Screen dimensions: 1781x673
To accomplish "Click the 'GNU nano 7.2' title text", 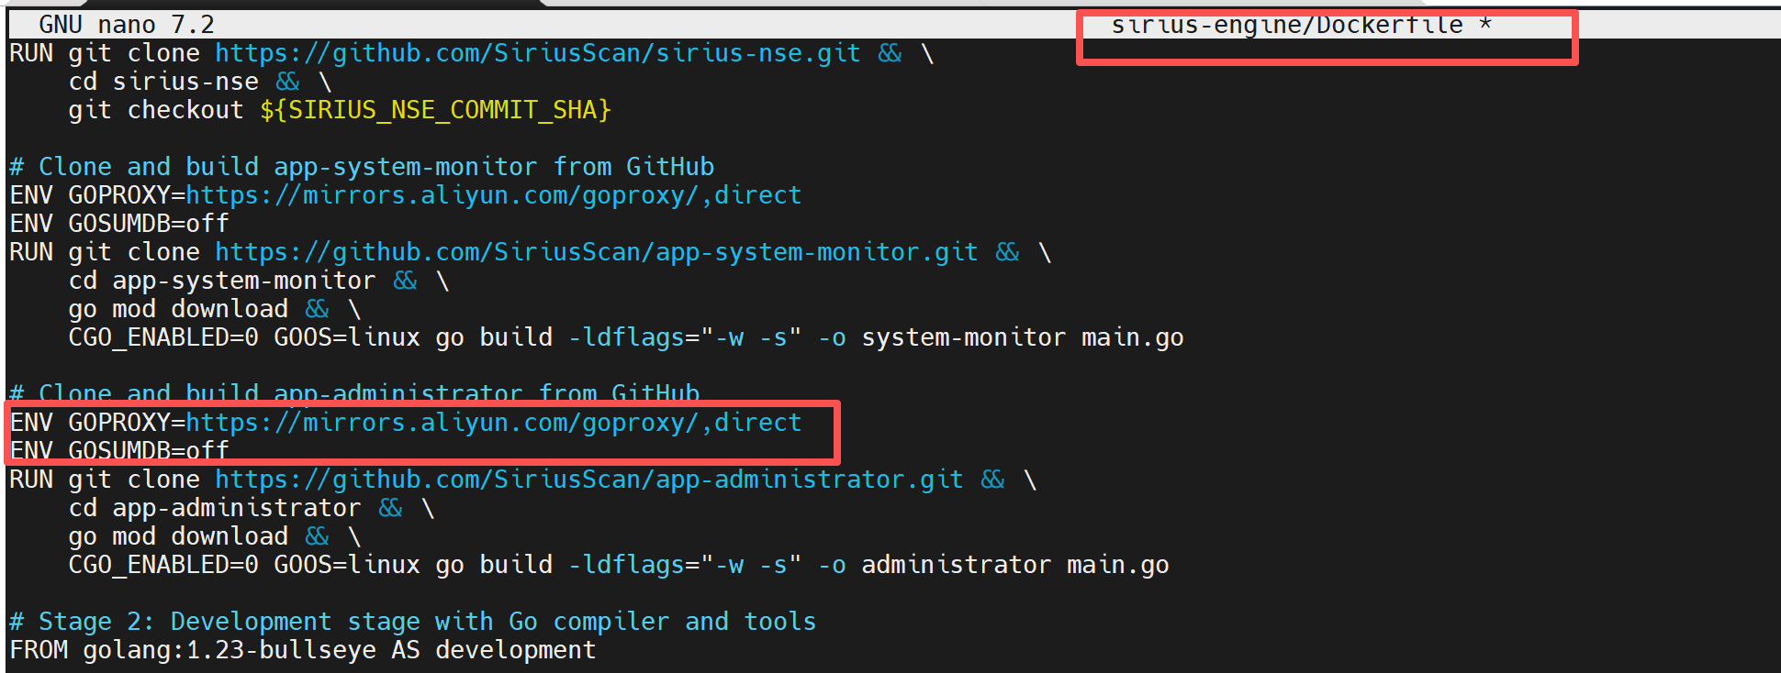I will coord(127,25).
